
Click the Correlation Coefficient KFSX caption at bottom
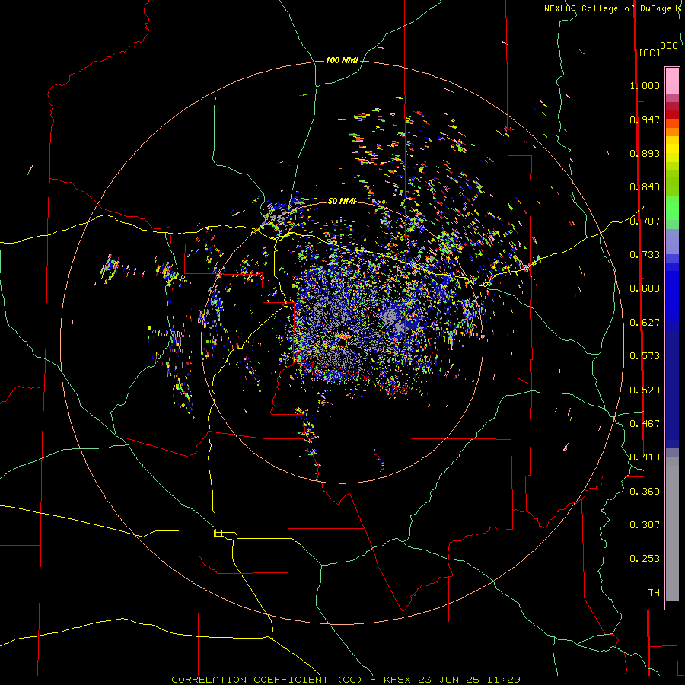tap(346, 680)
